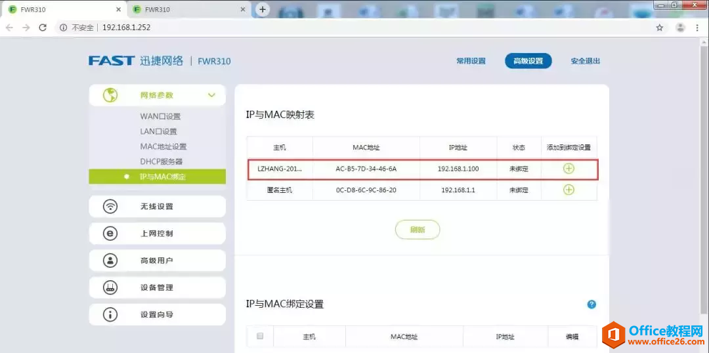
Task: Click the info icon for 设置向导
Action: point(110,314)
